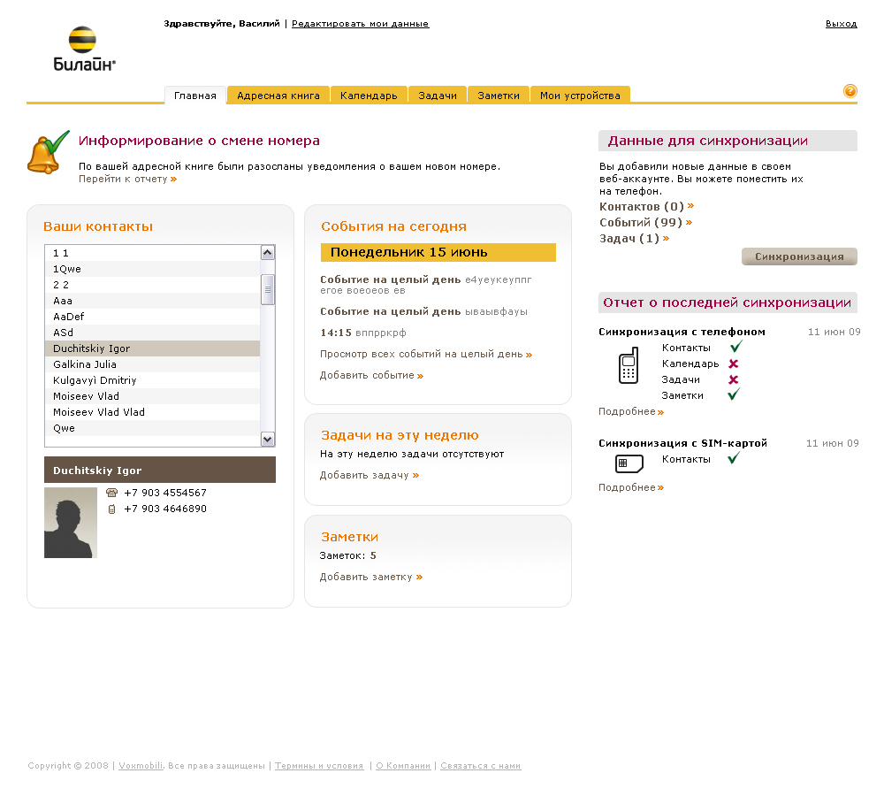
Task: Open the Заметки tab
Action: pos(499,96)
